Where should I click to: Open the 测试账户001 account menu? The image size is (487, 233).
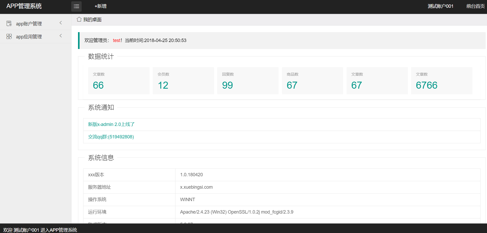pyautogui.click(x=441, y=6)
